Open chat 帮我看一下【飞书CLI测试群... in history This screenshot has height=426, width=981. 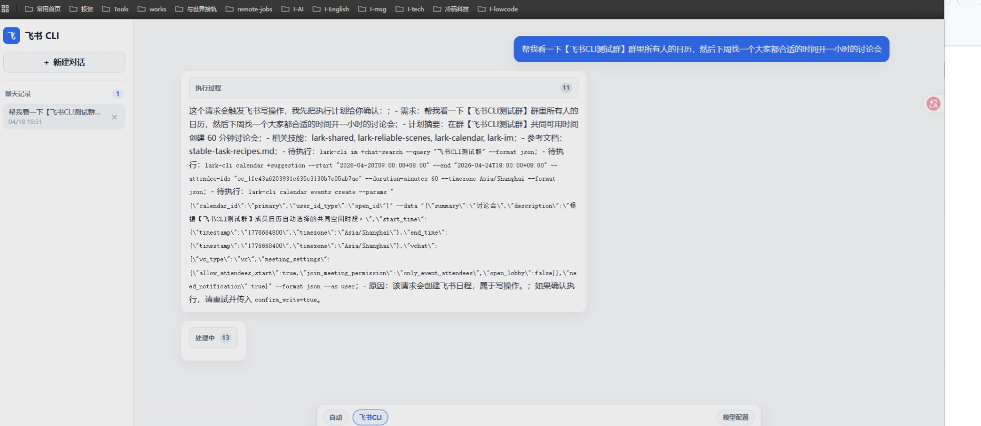(x=64, y=117)
